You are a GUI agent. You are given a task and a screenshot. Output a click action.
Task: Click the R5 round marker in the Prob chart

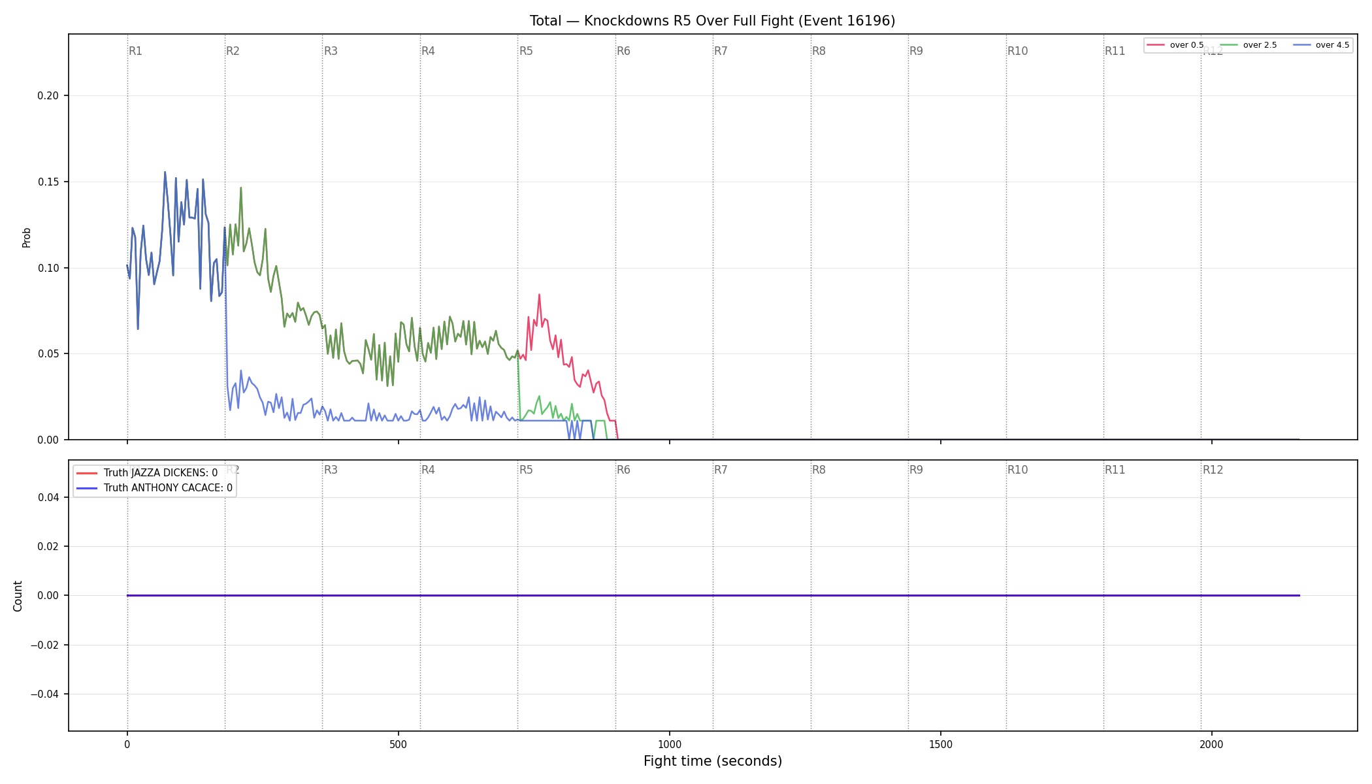coord(526,51)
